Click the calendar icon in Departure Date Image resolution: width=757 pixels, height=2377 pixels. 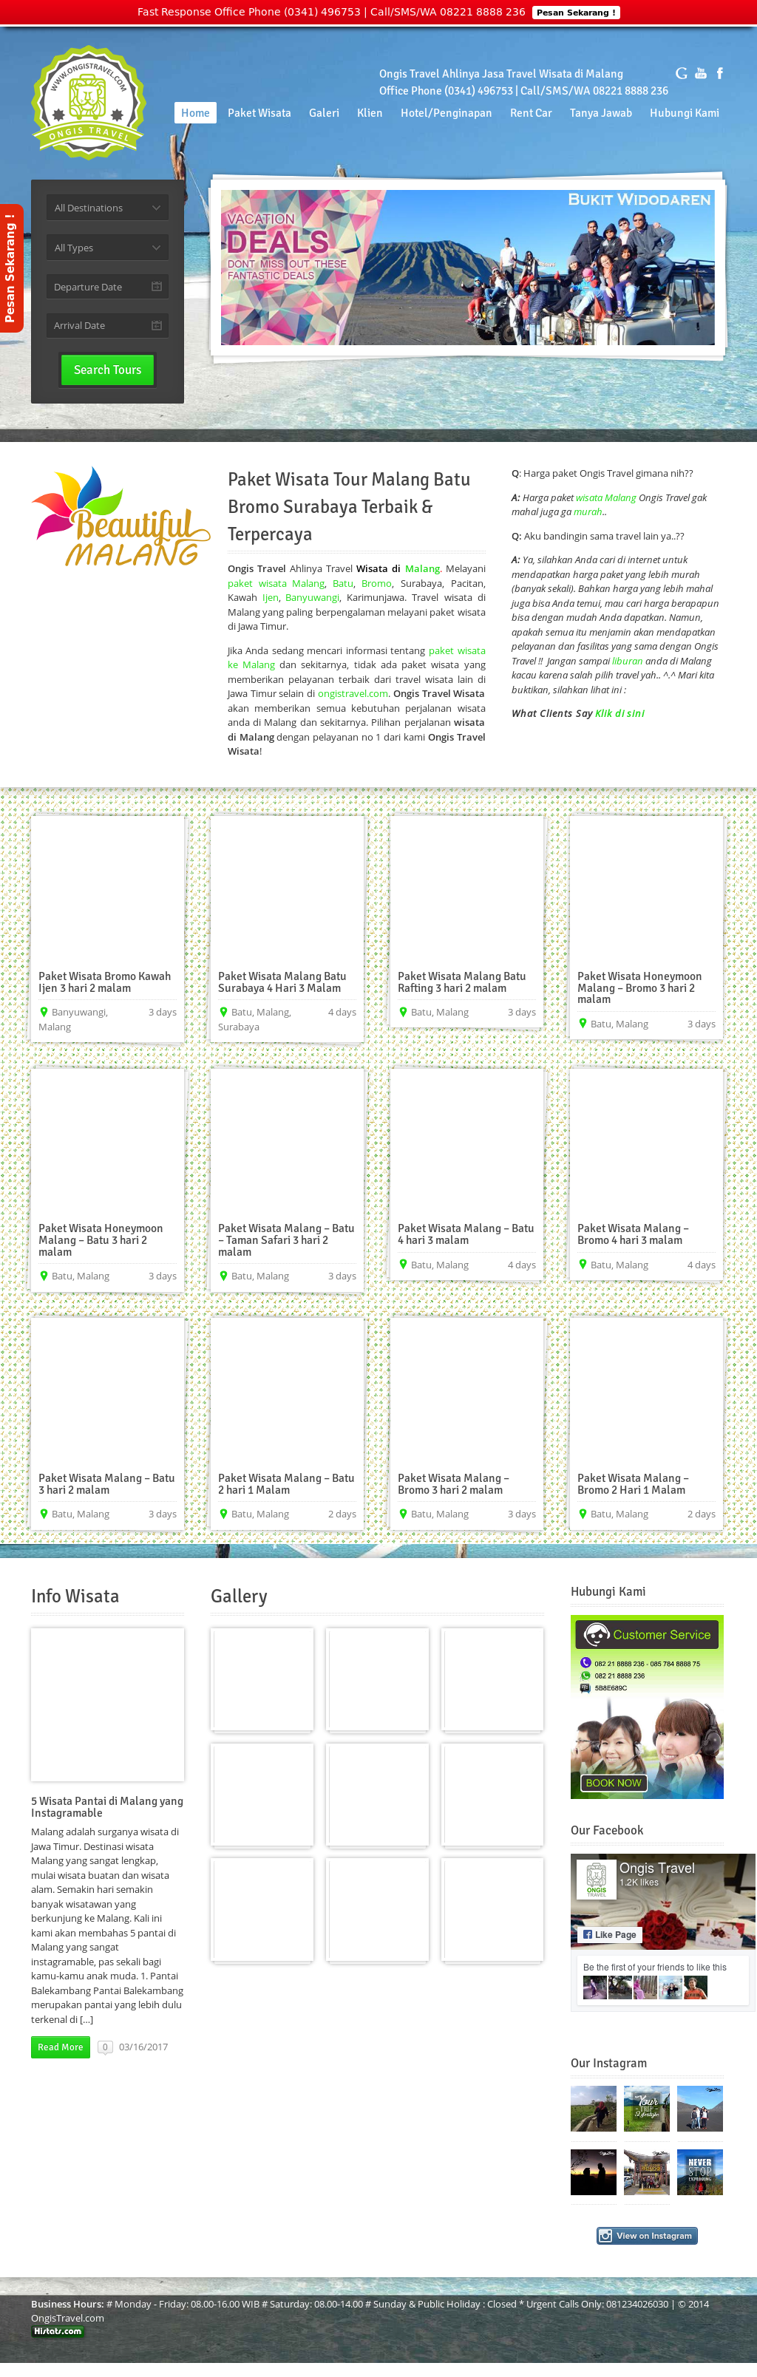(x=156, y=287)
